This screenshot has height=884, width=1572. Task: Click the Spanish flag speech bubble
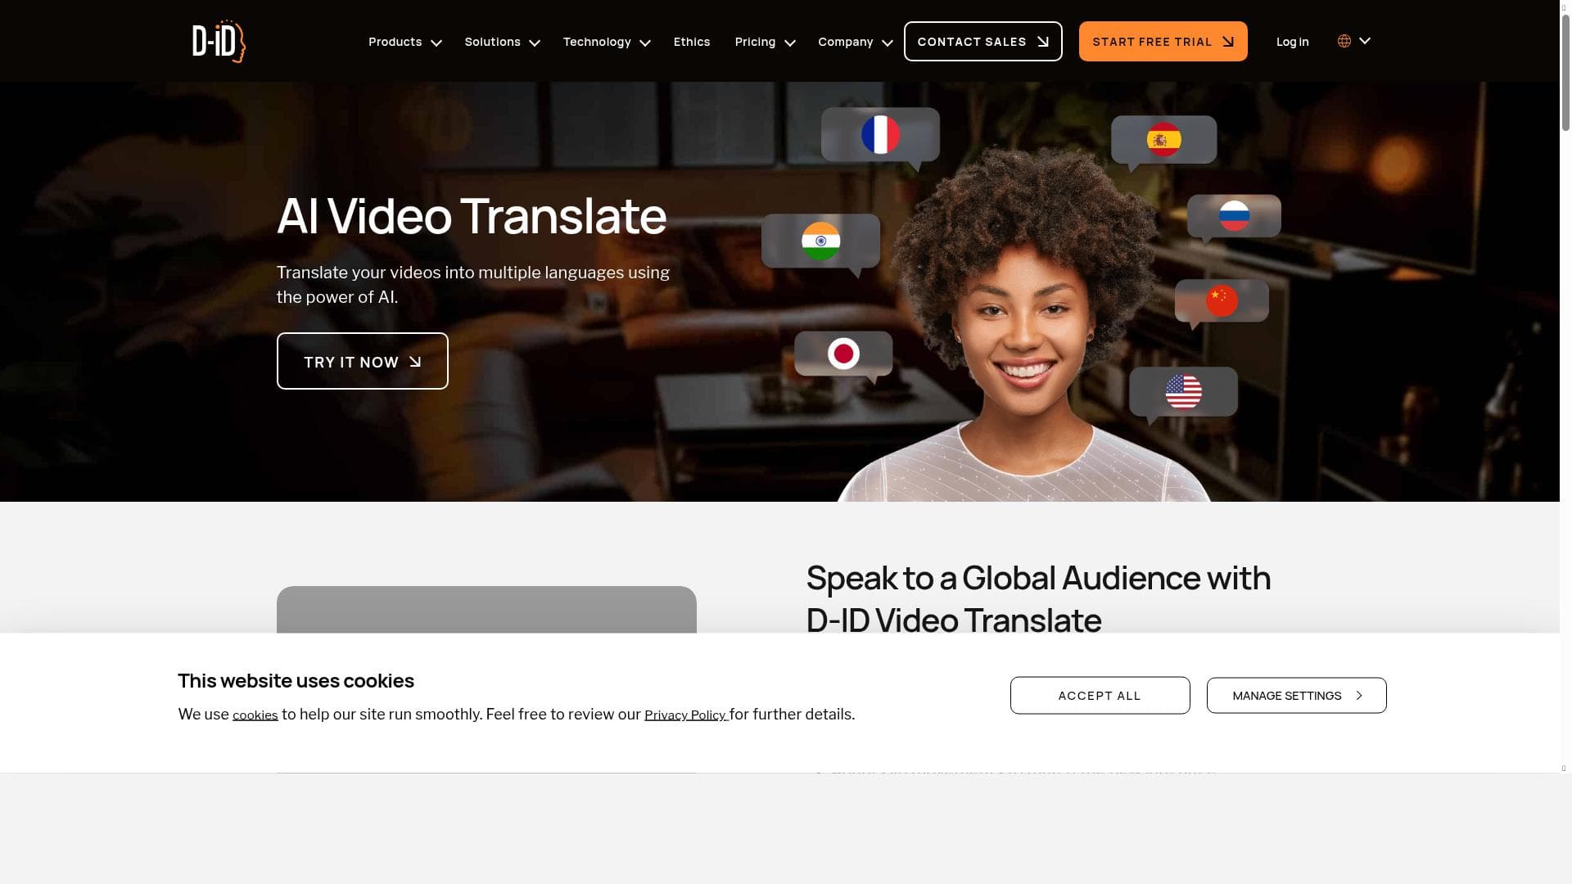pyautogui.click(x=1163, y=140)
